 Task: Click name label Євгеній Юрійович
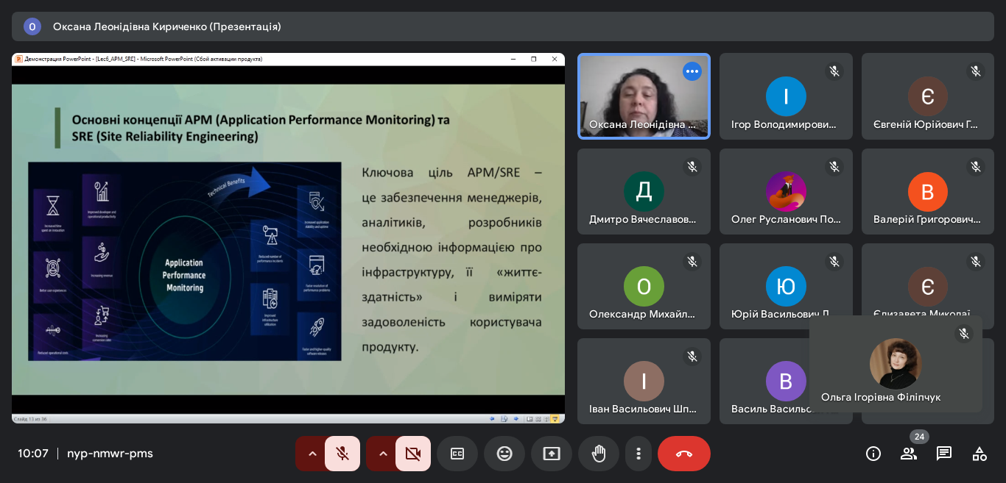(x=926, y=124)
